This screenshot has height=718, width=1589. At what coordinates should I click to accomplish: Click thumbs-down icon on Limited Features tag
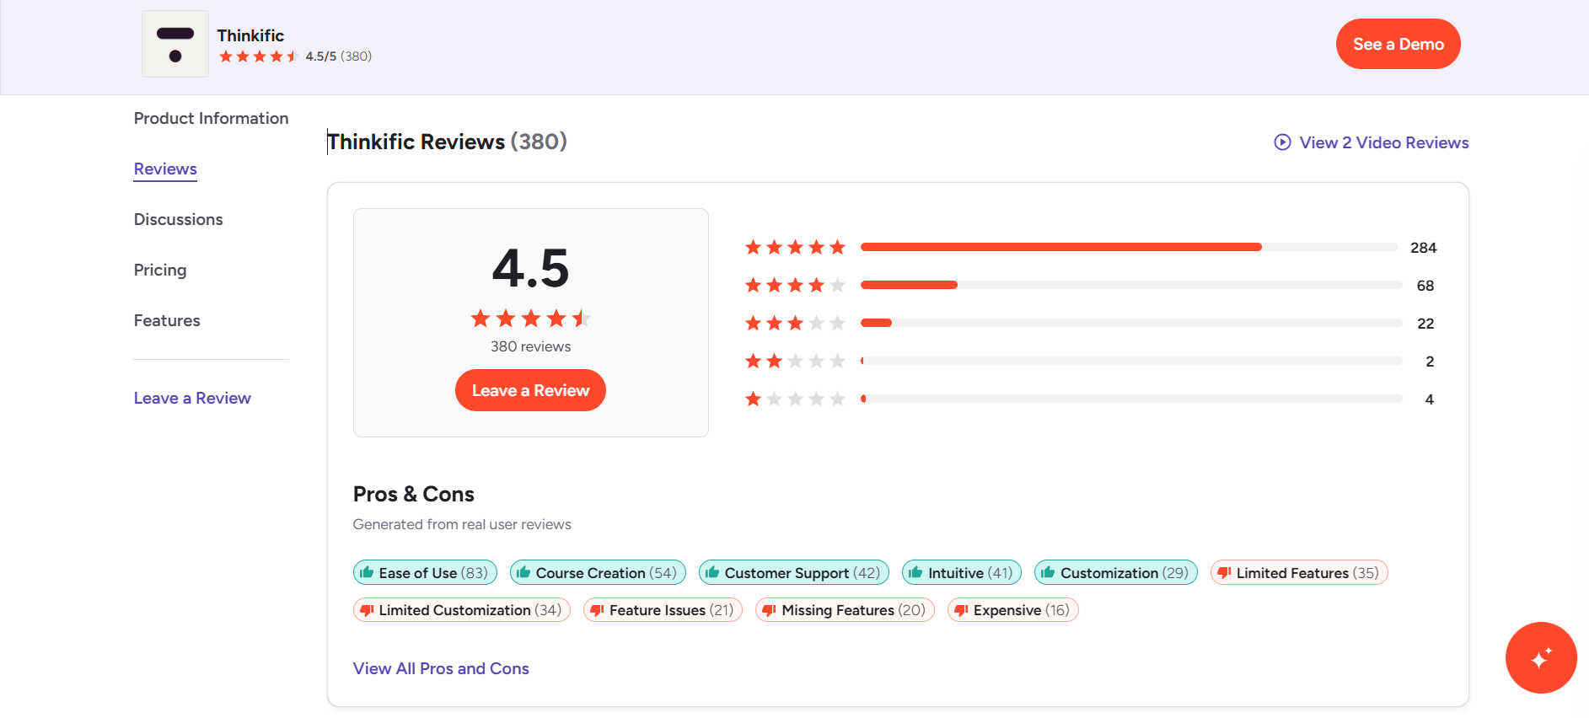point(1224,573)
